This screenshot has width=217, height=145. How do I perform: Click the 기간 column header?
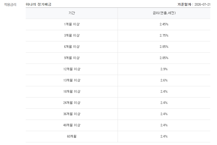tap(72, 13)
